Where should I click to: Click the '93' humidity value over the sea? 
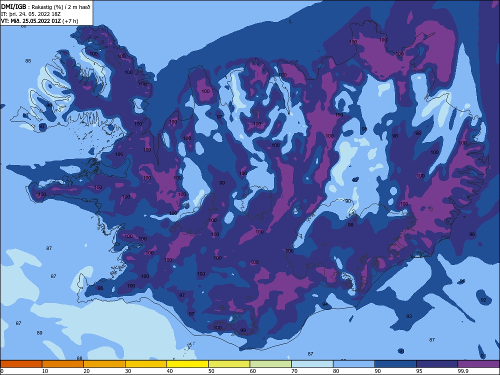(409, 316)
